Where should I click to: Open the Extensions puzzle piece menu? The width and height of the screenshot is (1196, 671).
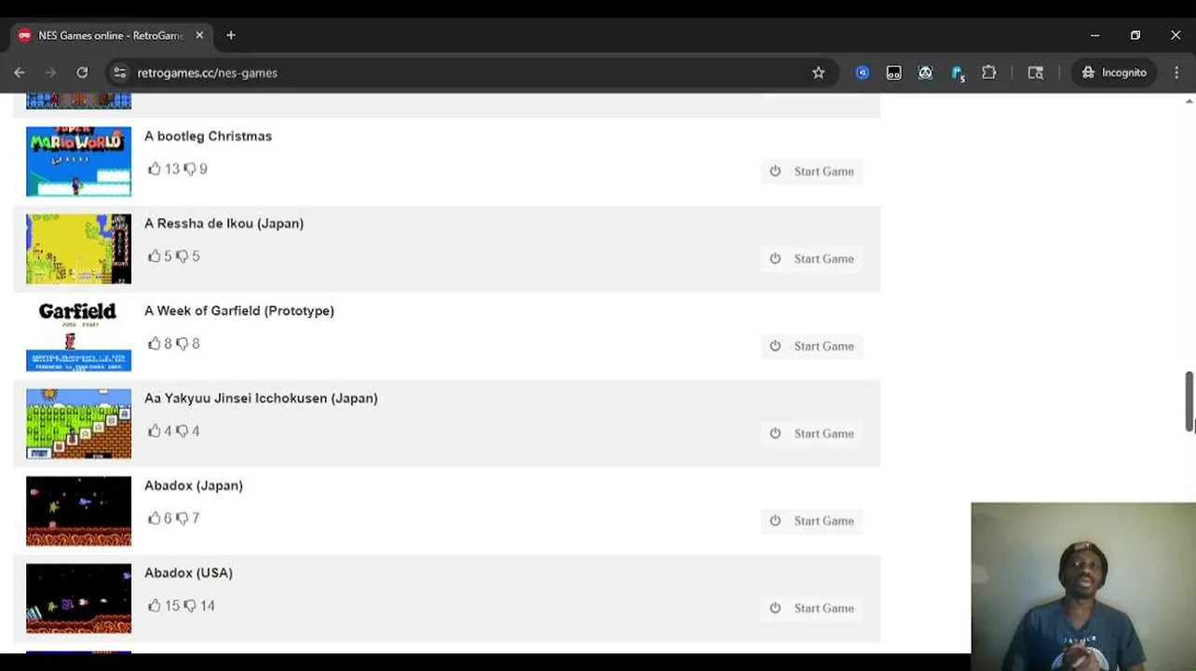(989, 73)
